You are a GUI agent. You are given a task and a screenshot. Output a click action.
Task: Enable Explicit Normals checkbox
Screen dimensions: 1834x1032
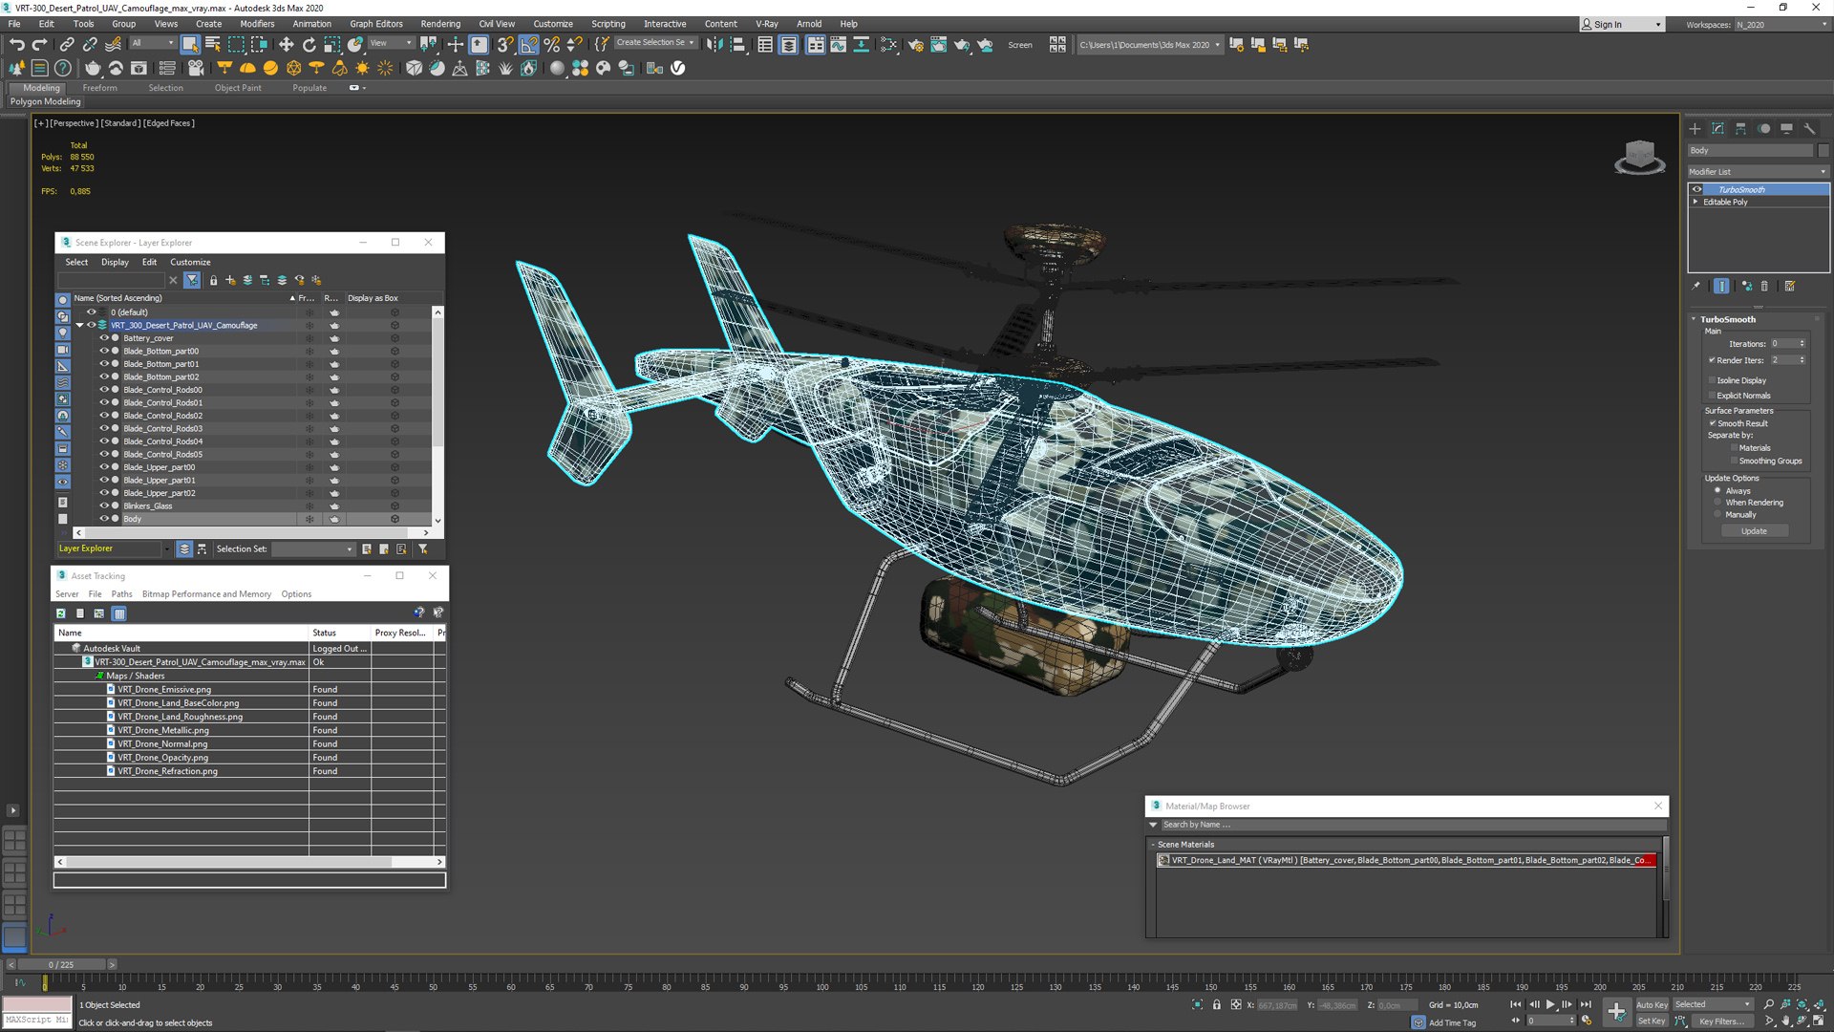click(x=1712, y=396)
